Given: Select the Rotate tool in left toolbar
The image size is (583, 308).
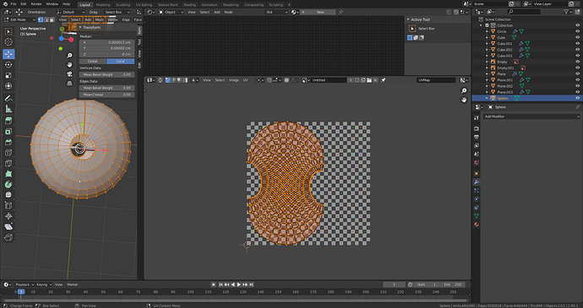Looking at the screenshot, I should click(x=8, y=65).
